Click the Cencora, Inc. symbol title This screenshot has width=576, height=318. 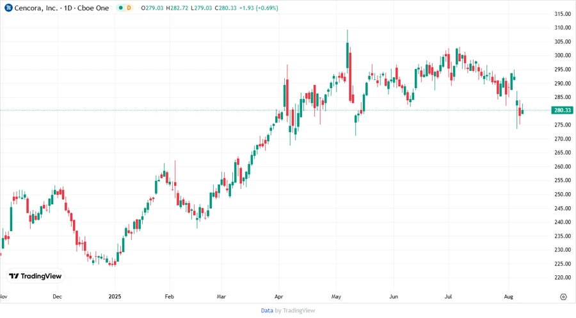36,8
